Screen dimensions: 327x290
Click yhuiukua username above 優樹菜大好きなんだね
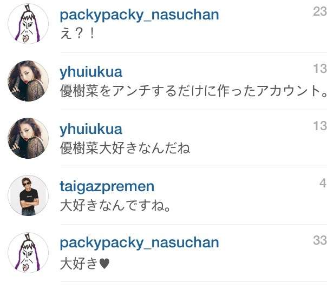[91, 130]
